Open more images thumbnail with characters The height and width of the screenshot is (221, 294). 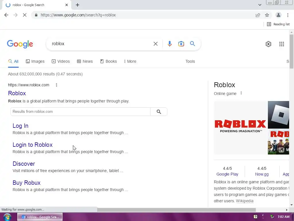tap(278, 142)
